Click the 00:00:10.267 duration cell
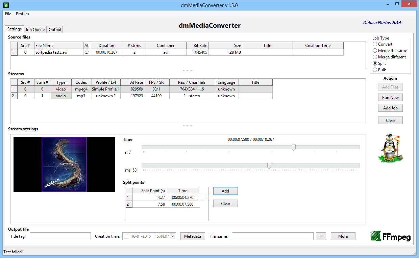419x258 pixels. pos(106,52)
